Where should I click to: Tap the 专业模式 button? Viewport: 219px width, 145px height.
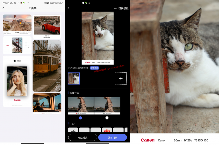coord(83,137)
